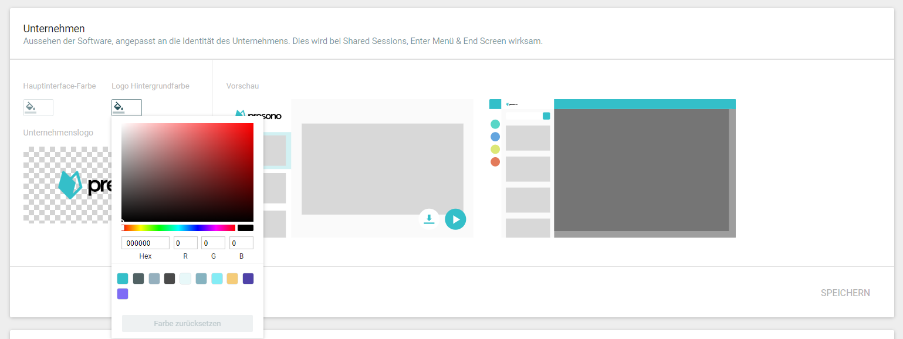This screenshot has height=339, width=903.
Task: Click the green circle in the second preview
Action: tap(495, 124)
